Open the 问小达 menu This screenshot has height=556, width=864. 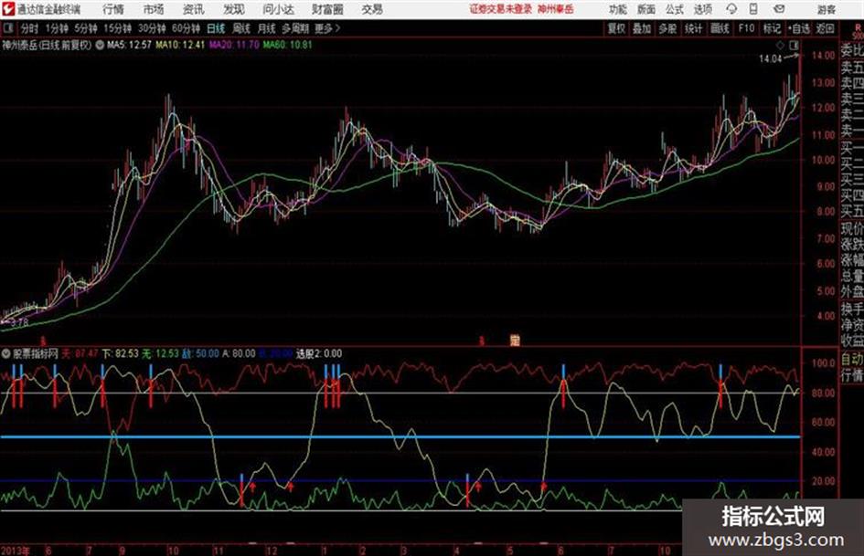point(278,9)
